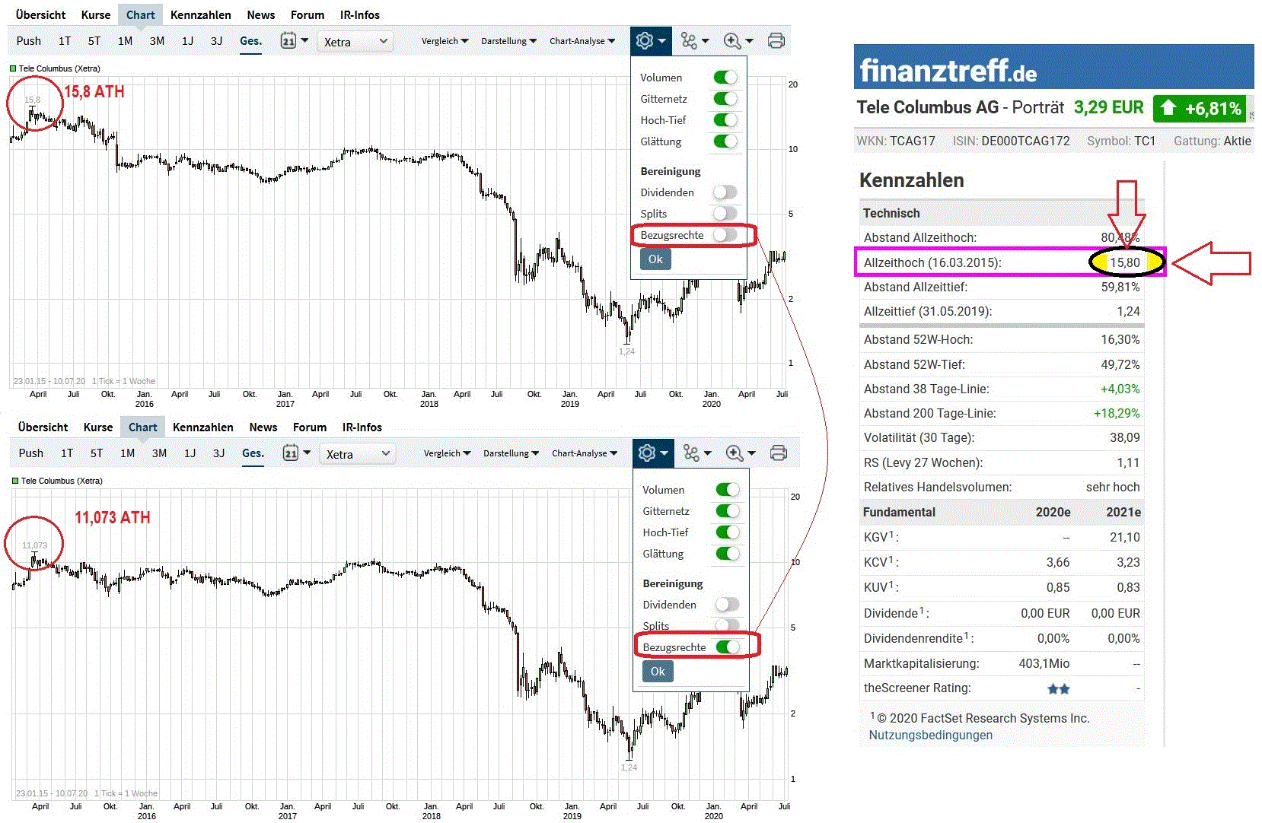Confirm with Ok in the upper settings panel
1262x823 pixels.
coord(655,259)
